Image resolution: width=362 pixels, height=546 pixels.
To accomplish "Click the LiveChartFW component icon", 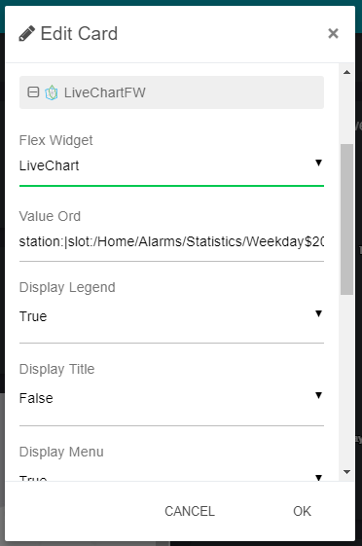I will [x=52, y=92].
